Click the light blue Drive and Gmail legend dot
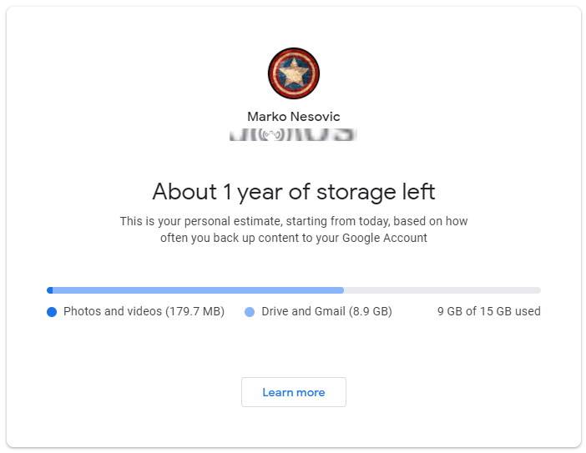 tap(250, 312)
